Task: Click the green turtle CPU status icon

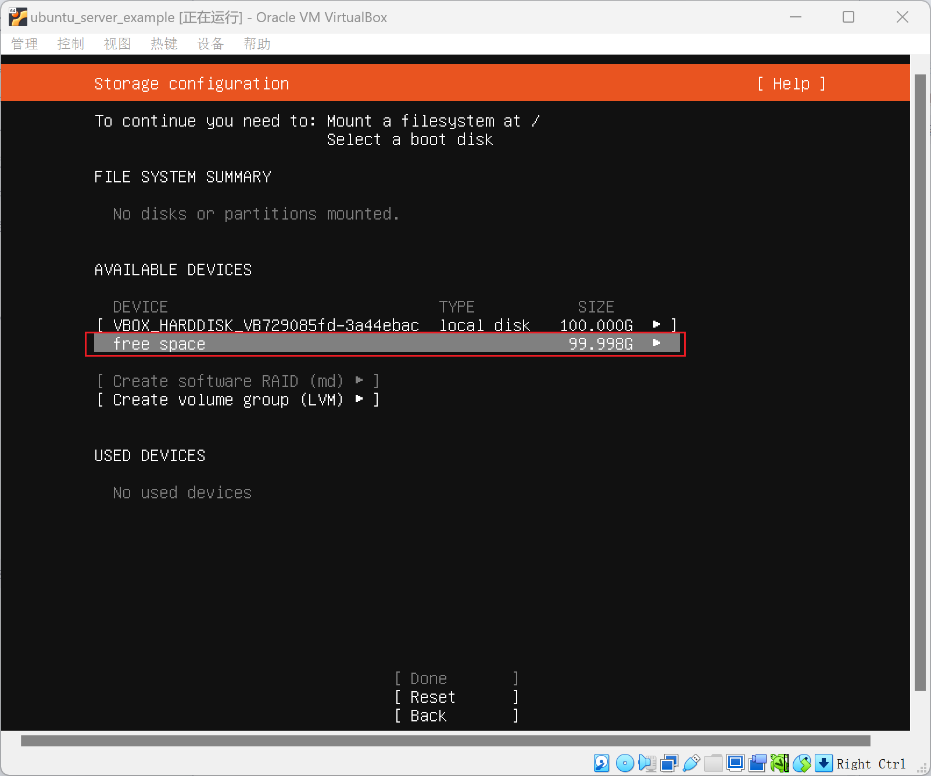Action: (779, 763)
